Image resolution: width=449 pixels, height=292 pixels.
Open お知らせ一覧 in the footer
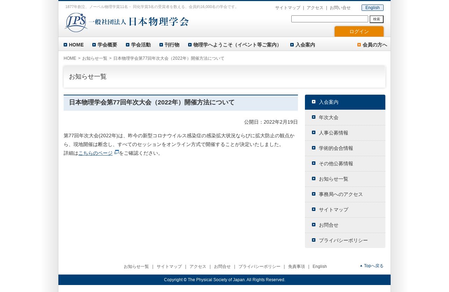click(136, 267)
